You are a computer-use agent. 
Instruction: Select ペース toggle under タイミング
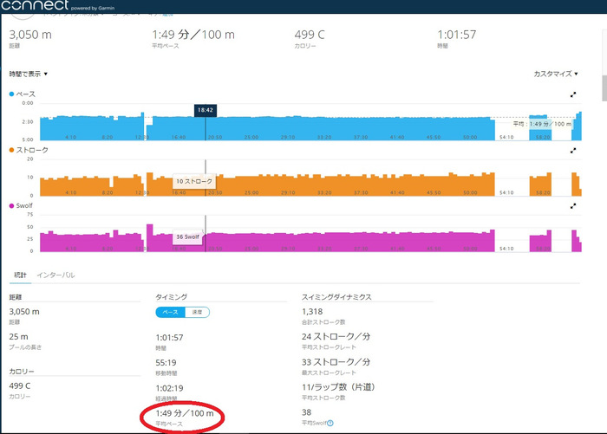tap(170, 312)
